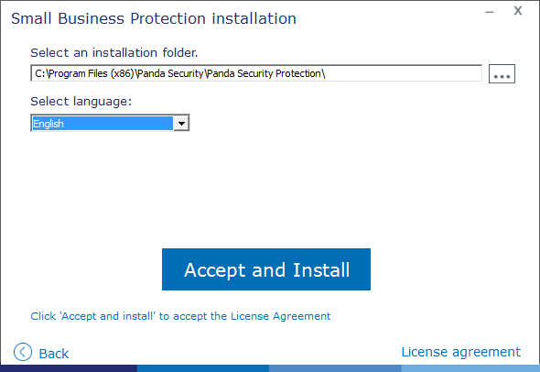Click the lightest blue final progress segment

click(x=470, y=368)
